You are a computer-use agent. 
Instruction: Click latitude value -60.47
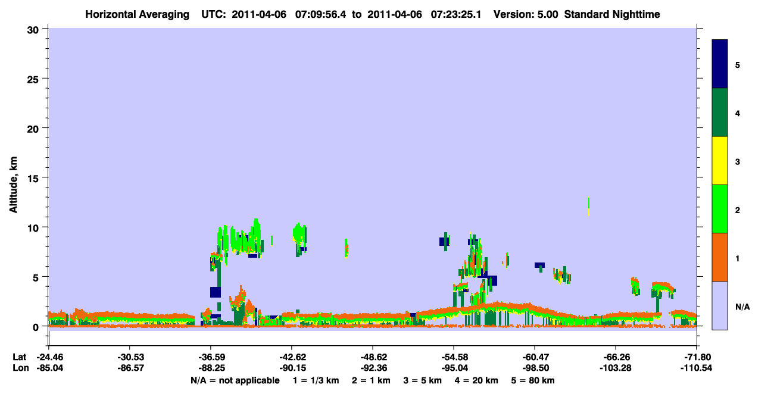click(x=535, y=357)
